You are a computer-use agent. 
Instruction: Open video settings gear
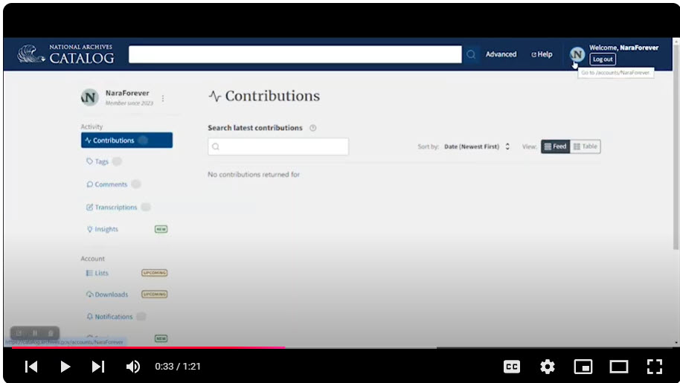point(548,367)
